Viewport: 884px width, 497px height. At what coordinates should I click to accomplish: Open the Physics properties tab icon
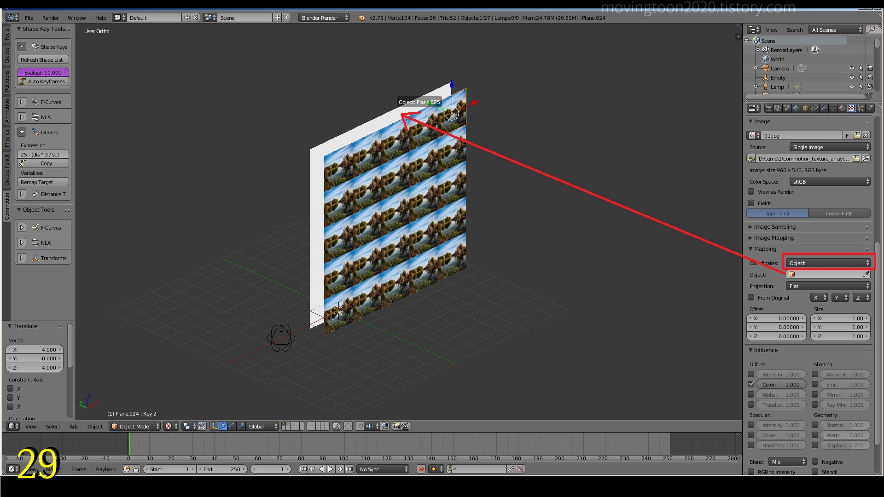coord(870,108)
